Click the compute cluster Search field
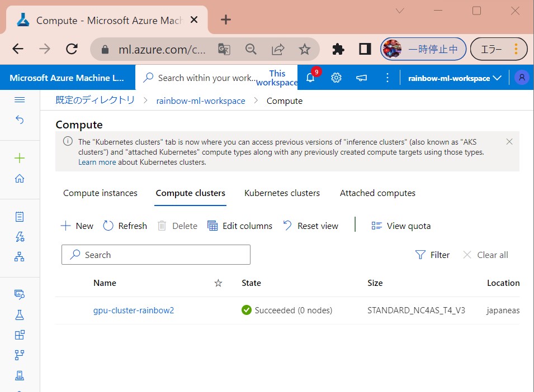 [x=155, y=255]
